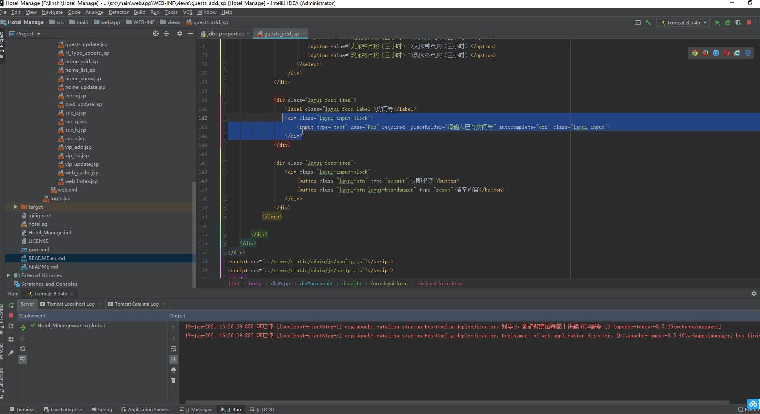Clear all console output with trash icon

173,381
